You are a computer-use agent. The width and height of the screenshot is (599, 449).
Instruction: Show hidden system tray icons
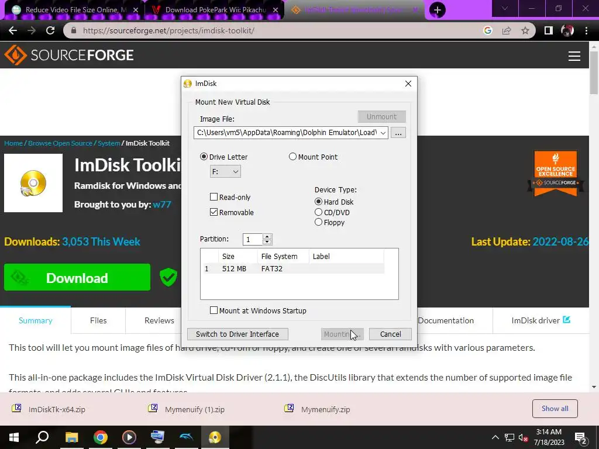(495, 437)
